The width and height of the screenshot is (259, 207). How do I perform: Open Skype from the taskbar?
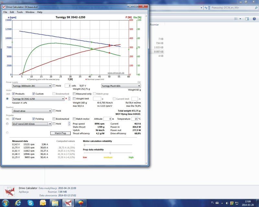coord(30,203)
